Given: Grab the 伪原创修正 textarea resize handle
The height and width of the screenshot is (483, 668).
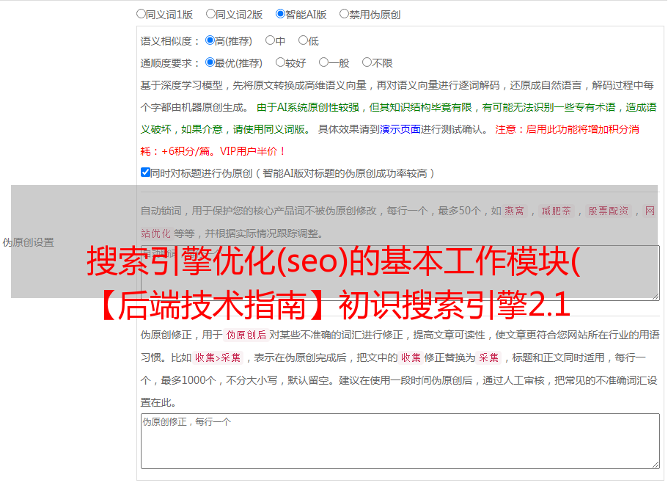Looking at the screenshot, I should click(656, 465).
